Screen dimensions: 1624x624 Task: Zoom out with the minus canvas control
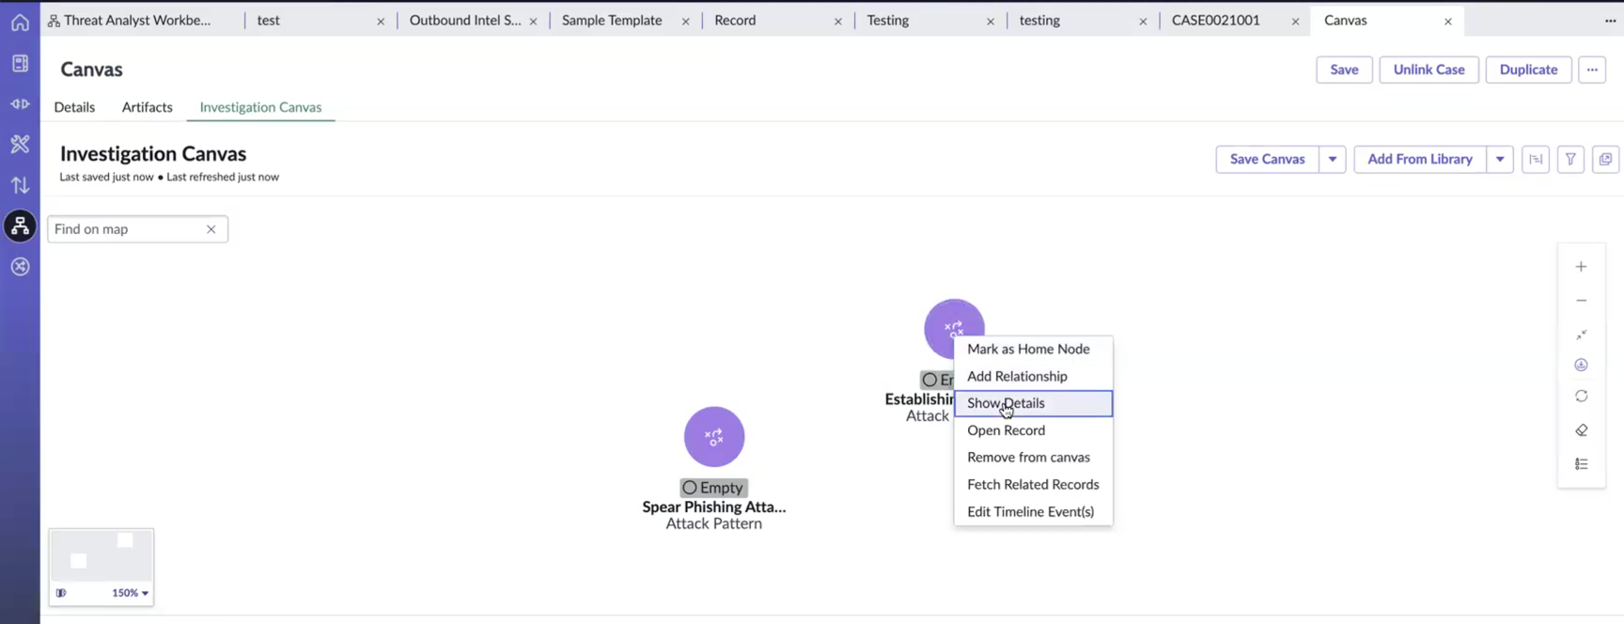pyautogui.click(x=1582, y=301)
